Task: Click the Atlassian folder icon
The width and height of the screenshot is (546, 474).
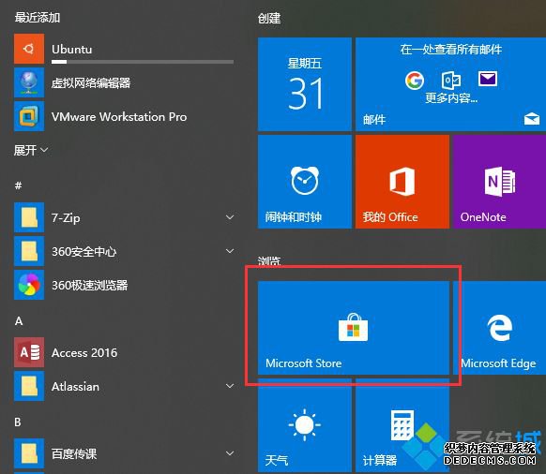Action: pyautogui.click(x=29, y=386)
